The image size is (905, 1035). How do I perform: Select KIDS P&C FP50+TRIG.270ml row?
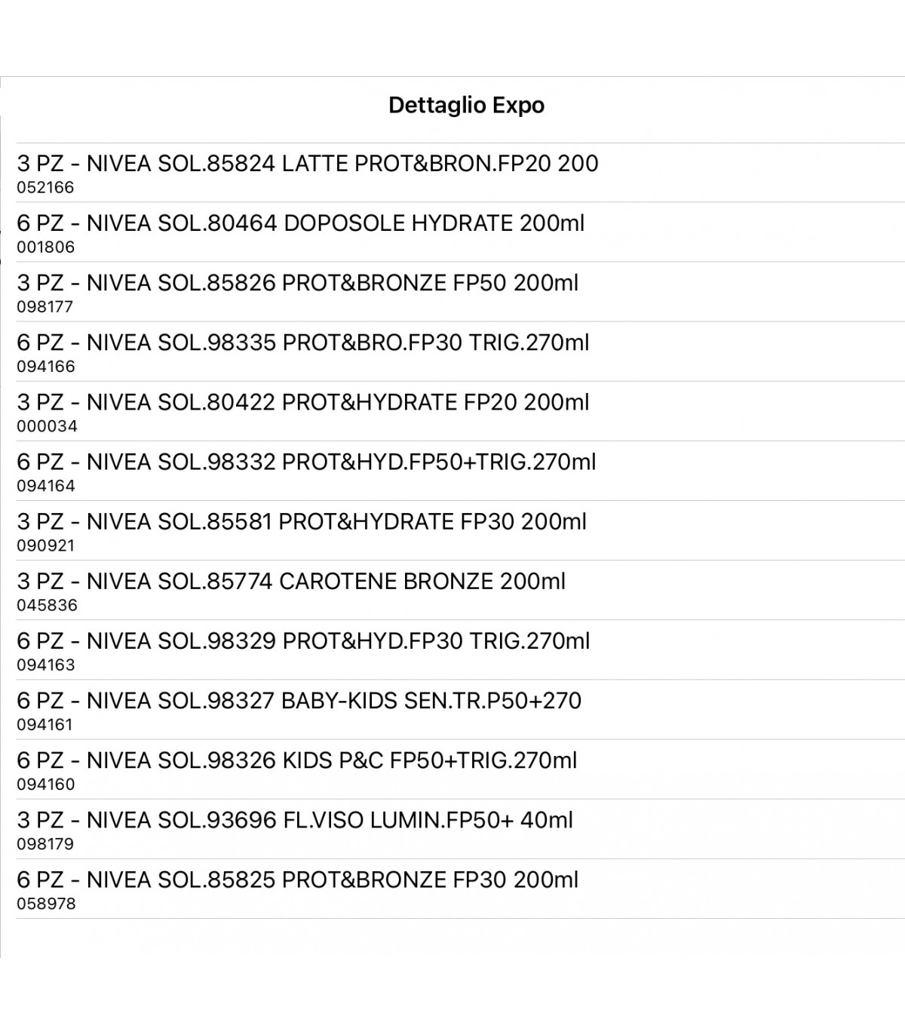point(460,769)
